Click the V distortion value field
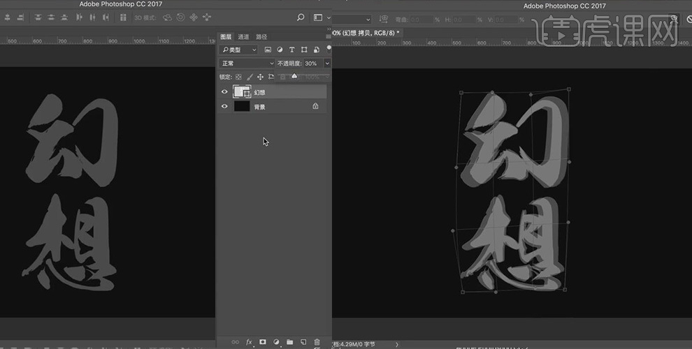This screenshot has height=349, width=692. [x=506, y=20]
